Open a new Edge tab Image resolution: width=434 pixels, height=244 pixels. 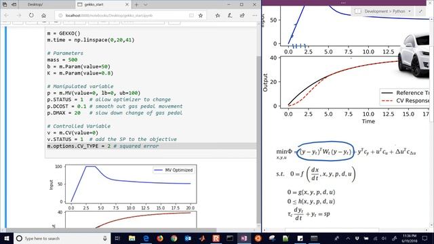coord(136,5)
